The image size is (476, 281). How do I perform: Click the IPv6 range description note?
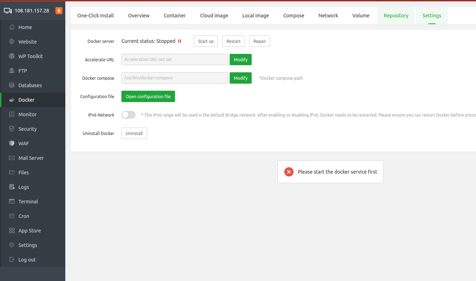(308, 115)
